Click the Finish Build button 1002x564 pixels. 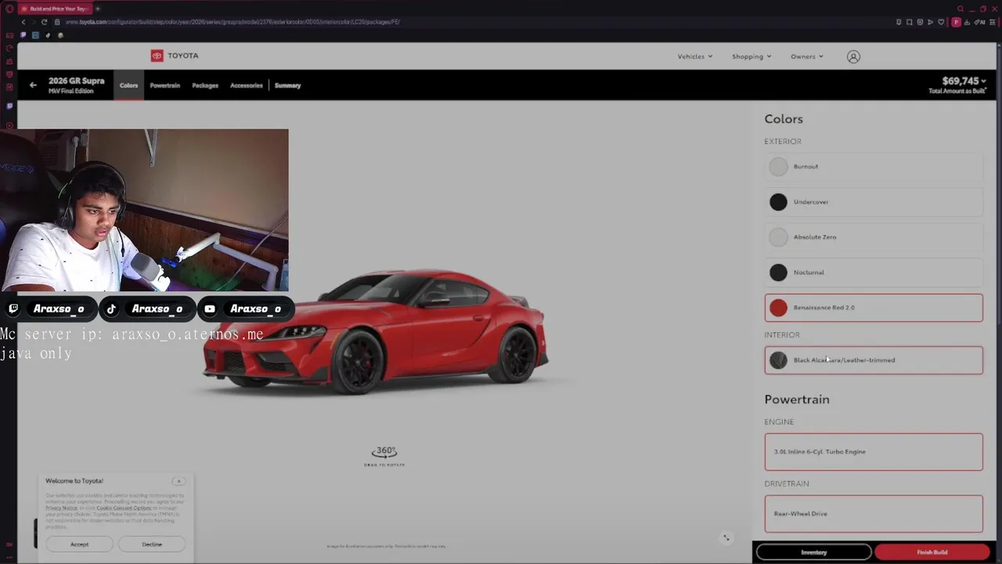pyautogui.click(x=932, y=552)
